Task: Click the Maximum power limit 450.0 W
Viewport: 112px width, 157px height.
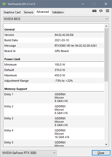Action: pyautogui.click(x=60, y=75)
